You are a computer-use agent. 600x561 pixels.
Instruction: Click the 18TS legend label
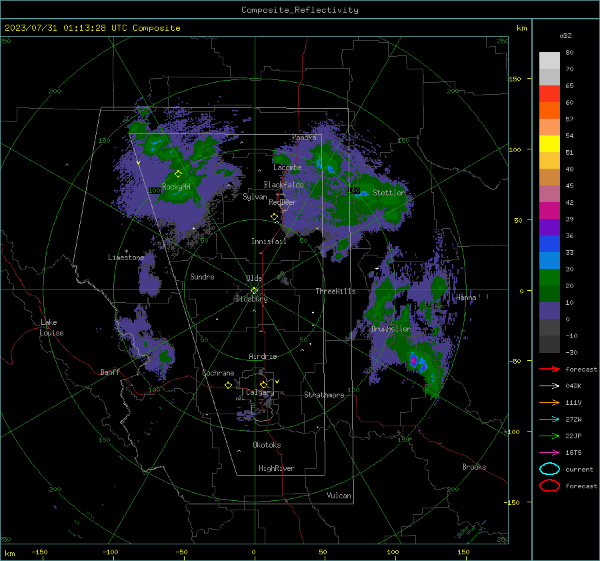(x=573, y=453)
